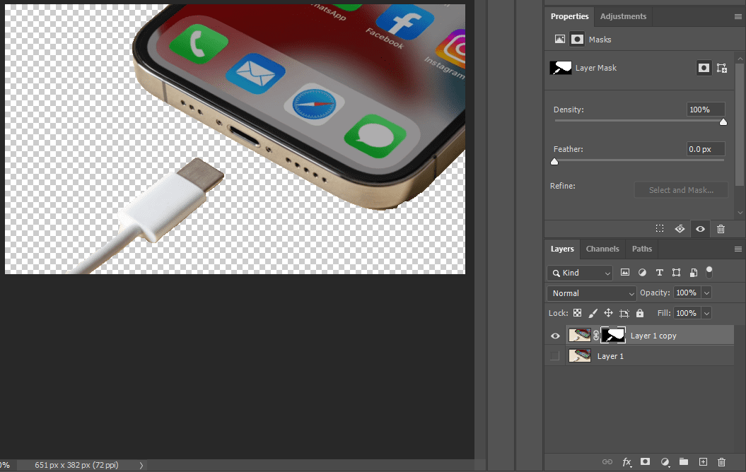
Task: Click the Layer 1 thumbnail
Action: coord(580,355)
